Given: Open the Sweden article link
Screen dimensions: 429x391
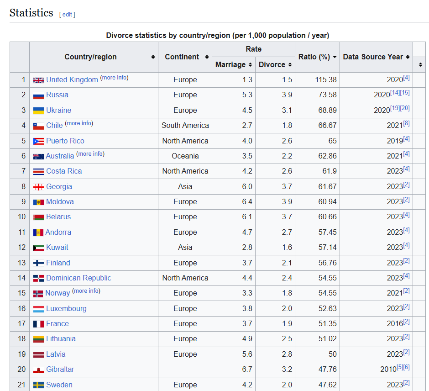Looking at the screenshot, I should pos(59,385).
